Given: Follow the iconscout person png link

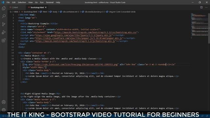Looking at the screenshot, I should [x=76, y=65].
